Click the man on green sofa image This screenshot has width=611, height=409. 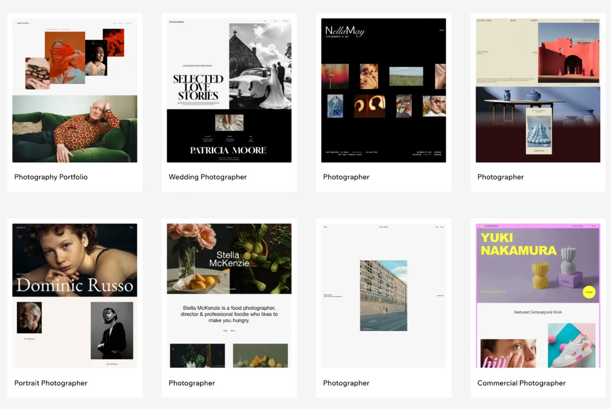point(75,129)
